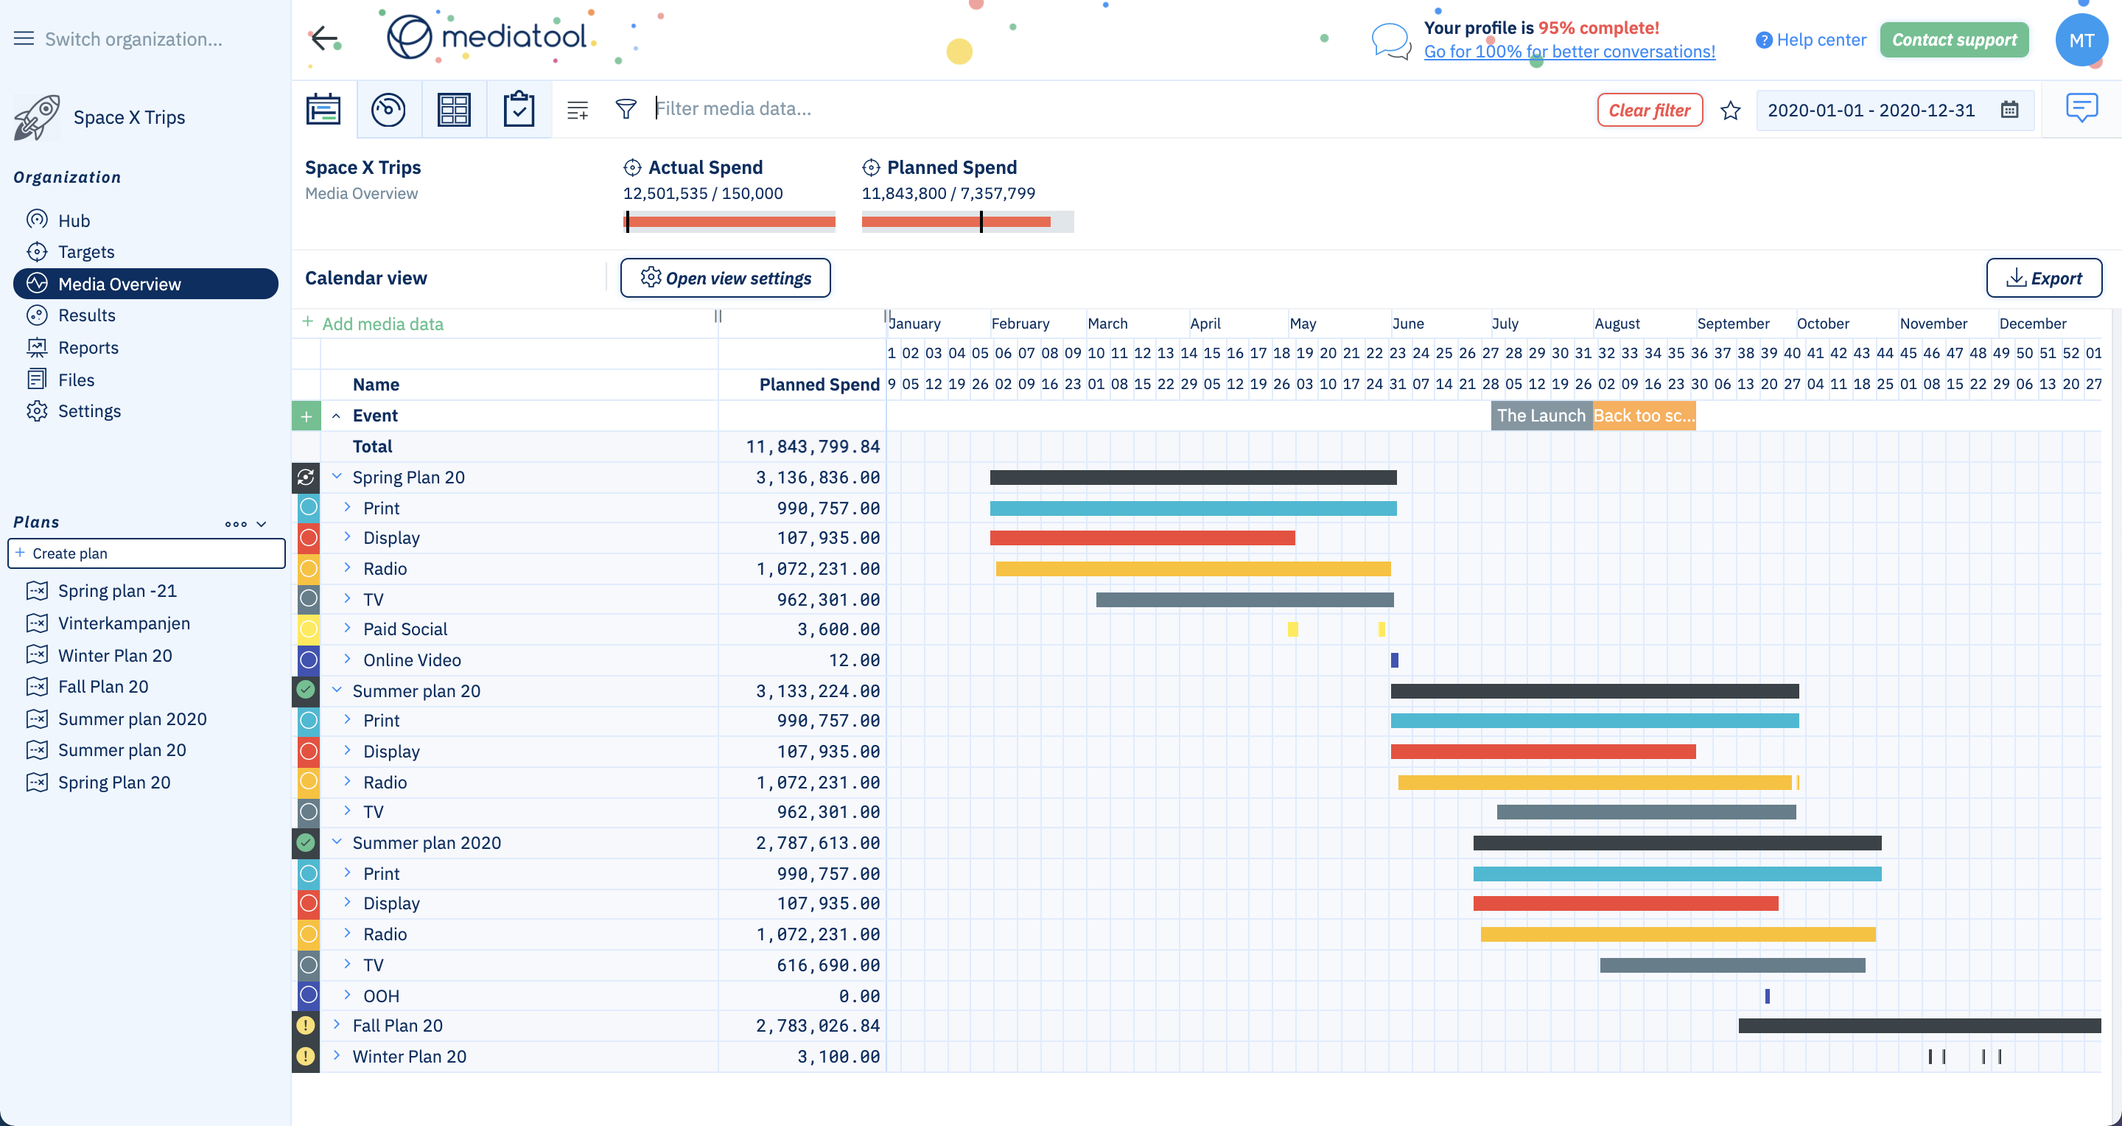
Task: Favorite this filter with the star icon
Action: pyautogui.click(x=1730, y=111)
